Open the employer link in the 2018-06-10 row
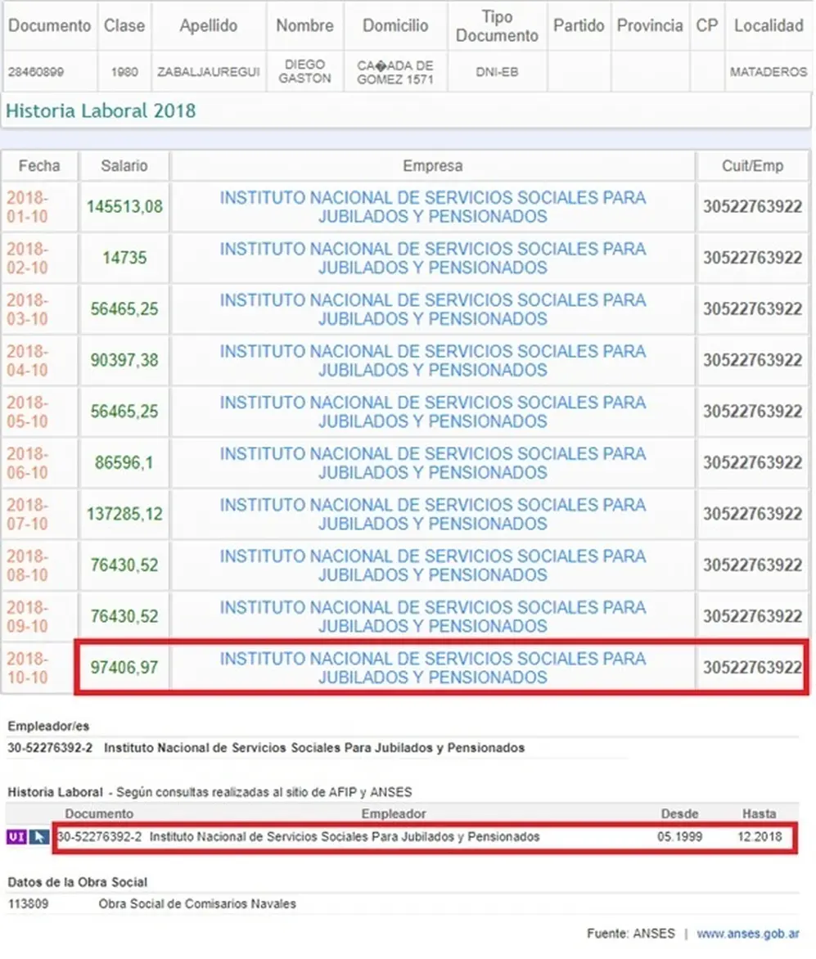816x959 pixels. [432, 463]
